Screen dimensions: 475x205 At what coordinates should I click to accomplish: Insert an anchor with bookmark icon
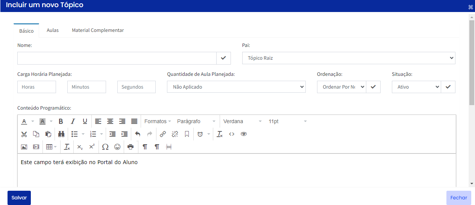187,134
